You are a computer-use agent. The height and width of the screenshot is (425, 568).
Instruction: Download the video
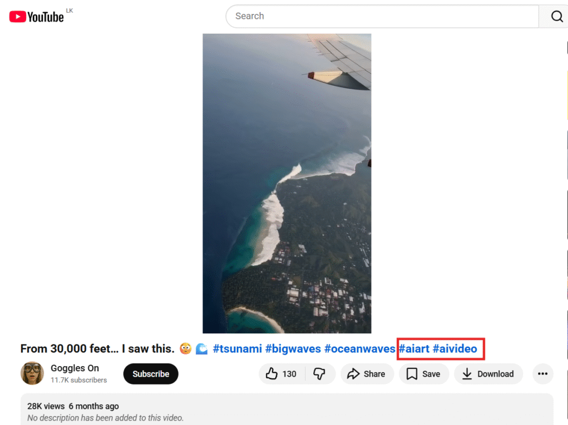pos(488,374)
